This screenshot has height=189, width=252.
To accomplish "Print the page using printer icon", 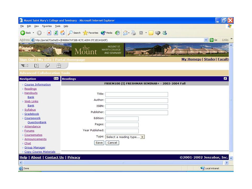I will [134, 33].
